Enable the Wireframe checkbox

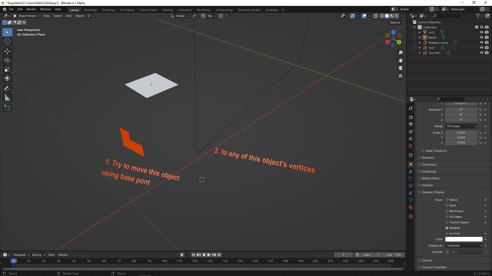[x=447, y=211]
